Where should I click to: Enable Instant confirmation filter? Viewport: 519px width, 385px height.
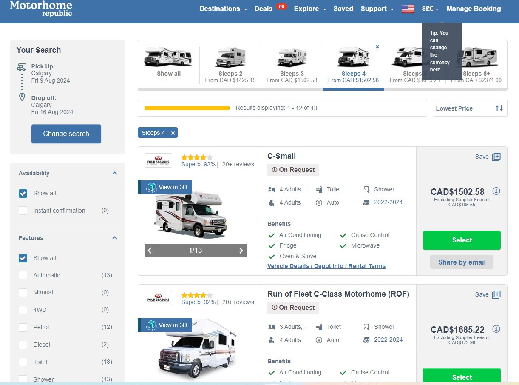tap(23, 211)
